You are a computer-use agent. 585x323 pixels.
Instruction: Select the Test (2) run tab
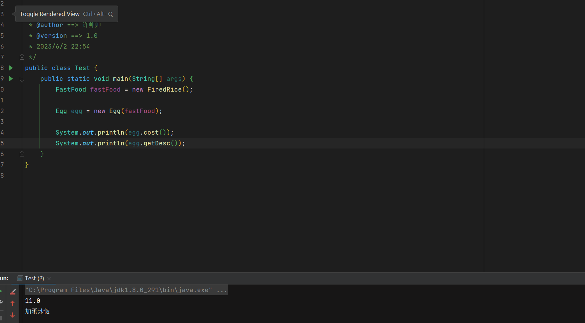coord(34,278)
